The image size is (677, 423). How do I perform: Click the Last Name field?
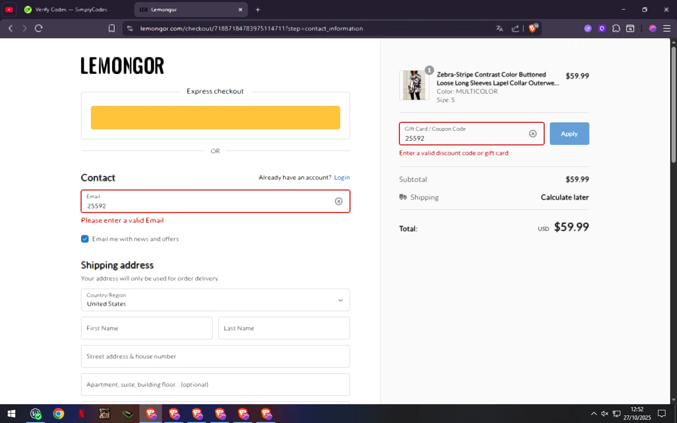[284, 328]
